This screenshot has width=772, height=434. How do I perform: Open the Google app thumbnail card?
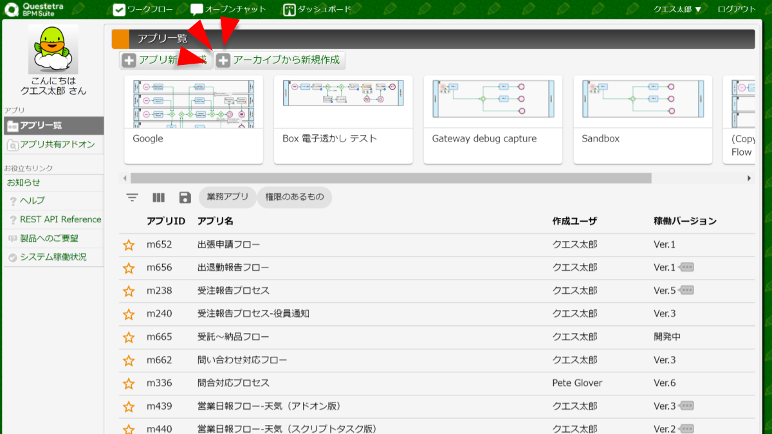tap(194, 120)
